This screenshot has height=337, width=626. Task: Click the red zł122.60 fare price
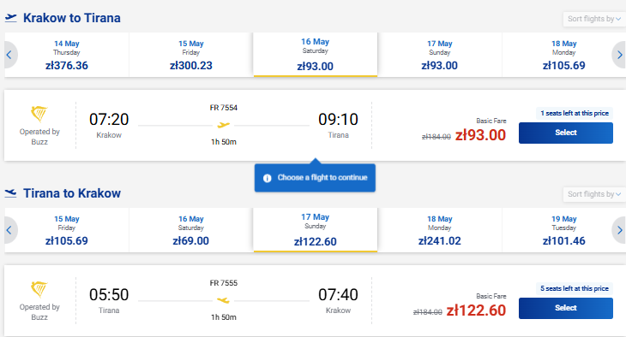(x=476, y=310)
